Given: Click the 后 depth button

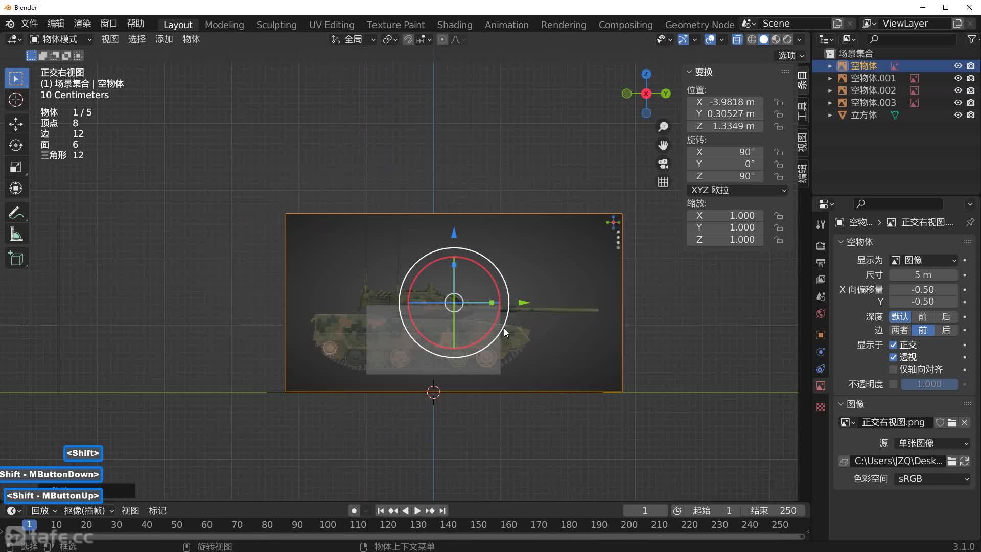Looking at the screenshot, I should click(x=946, y=317).
